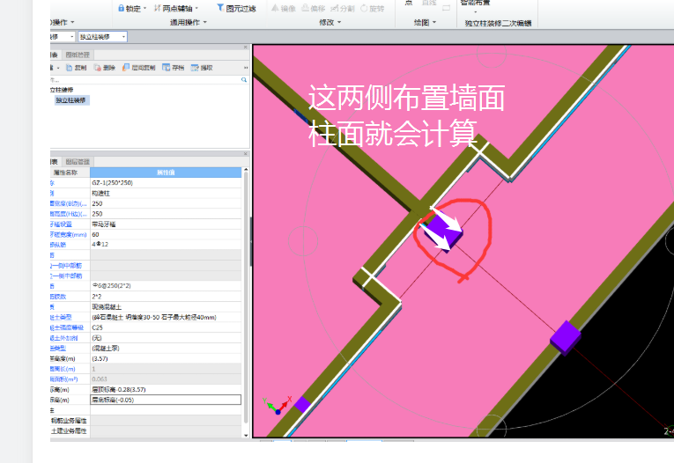Open the left category combo box beside 独立柱装修
Image resolution: width=674 pixels, height=463 pixels.
click(63, 37)
